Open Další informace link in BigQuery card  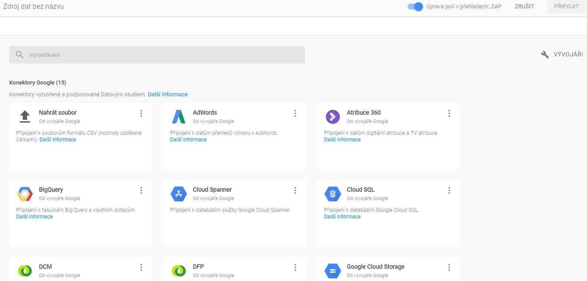pyautogui.click(x=35, y=217)
